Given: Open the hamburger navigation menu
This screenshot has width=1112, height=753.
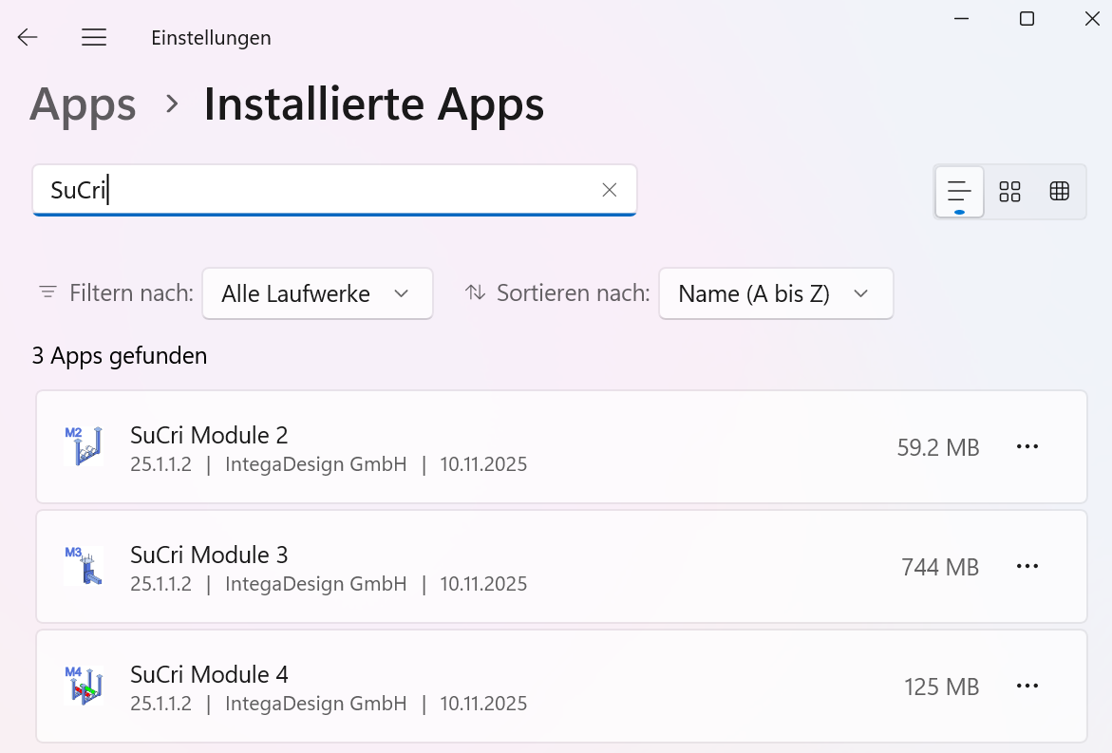Looking at the screenshot, I should (94, 37).
